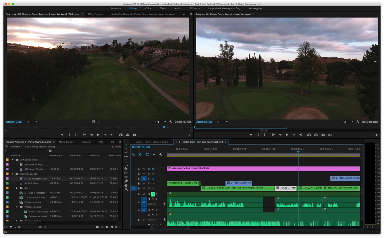The width and height of the screenshot is (384, 238).
Task: Select the Hand tool
Action: [126, 185]
